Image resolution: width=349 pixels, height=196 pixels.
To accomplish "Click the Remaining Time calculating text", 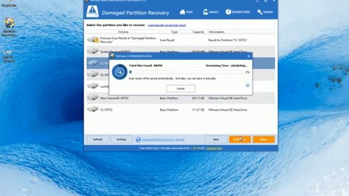I will coord(226,65).
